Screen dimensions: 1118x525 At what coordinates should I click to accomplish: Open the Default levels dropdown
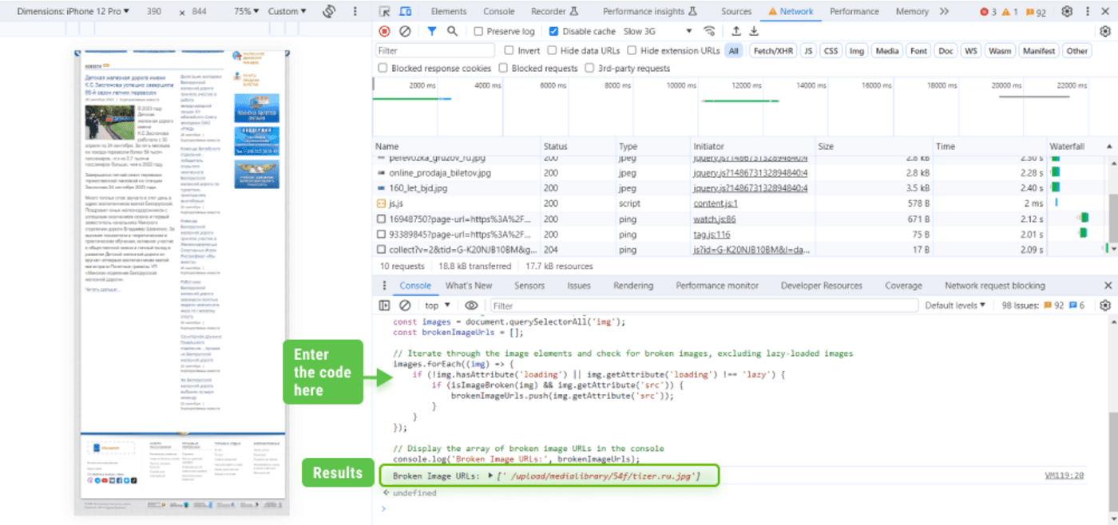click(955, 306)
